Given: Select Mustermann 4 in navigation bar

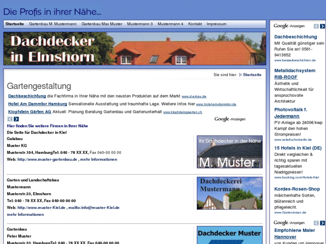Looking at the screenshot, I should [x=170, y=24].
